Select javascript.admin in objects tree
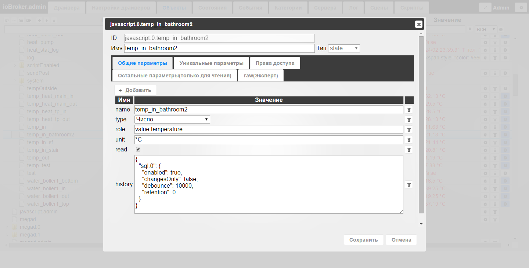 (x=39, y=212)
